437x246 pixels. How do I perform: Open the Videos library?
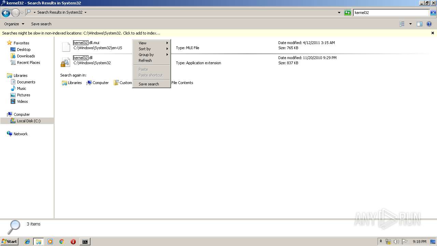click(22, 101)
